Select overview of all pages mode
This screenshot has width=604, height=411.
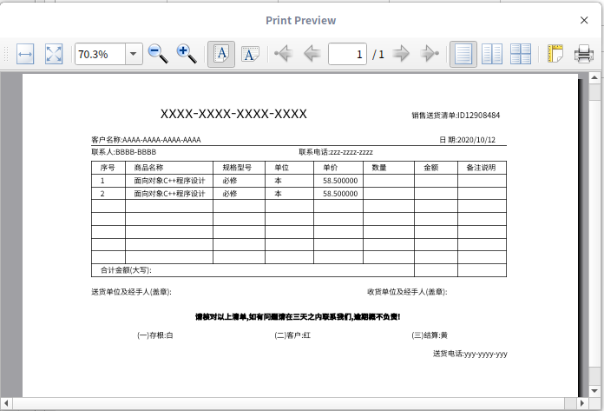coord(521,54)
